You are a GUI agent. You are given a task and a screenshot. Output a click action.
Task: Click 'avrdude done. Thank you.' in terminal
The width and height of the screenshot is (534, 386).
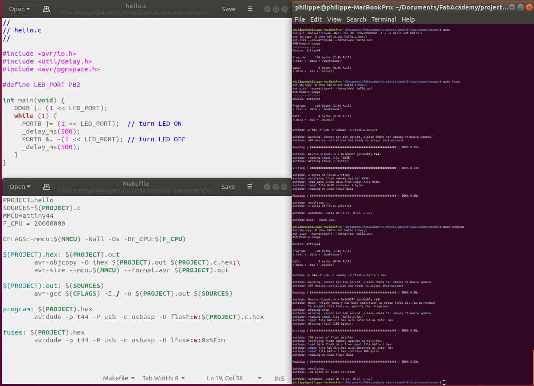314,220
